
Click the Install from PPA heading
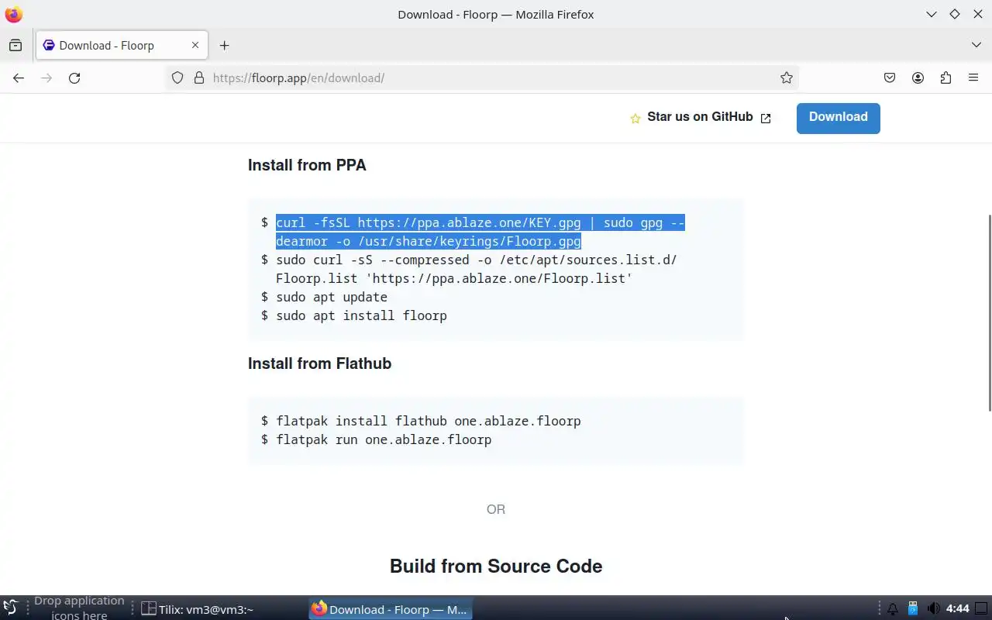click(307, 165)
